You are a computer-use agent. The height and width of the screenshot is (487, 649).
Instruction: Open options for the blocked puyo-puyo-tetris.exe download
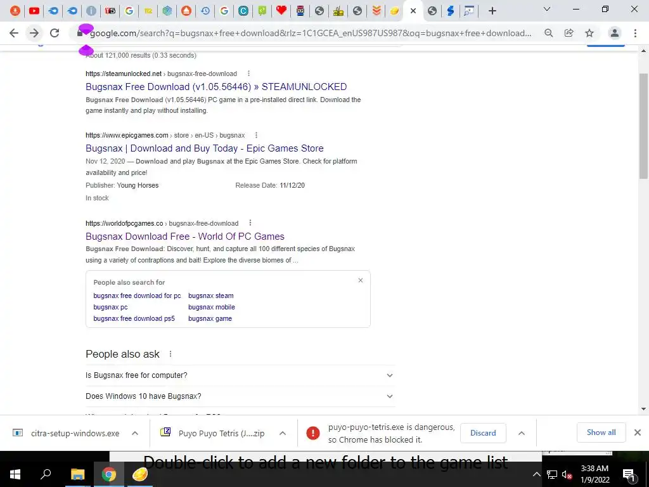(522, 433)
